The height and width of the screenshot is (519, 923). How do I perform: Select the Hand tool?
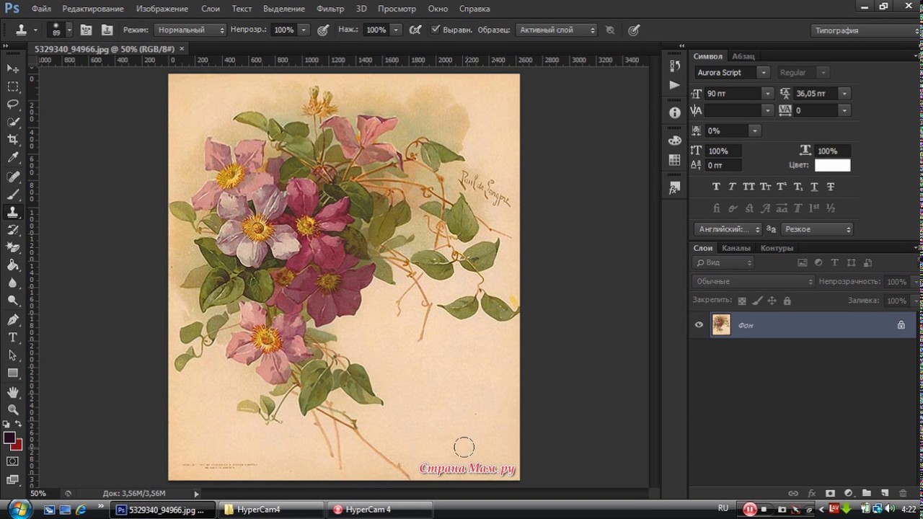pos(13,392)
